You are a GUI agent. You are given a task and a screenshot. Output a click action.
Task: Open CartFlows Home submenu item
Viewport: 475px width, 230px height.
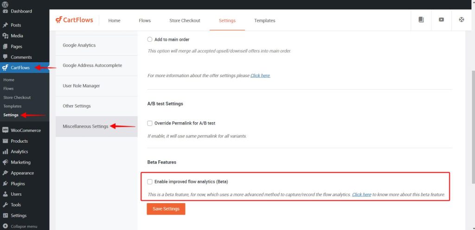[x=9, y=80]
